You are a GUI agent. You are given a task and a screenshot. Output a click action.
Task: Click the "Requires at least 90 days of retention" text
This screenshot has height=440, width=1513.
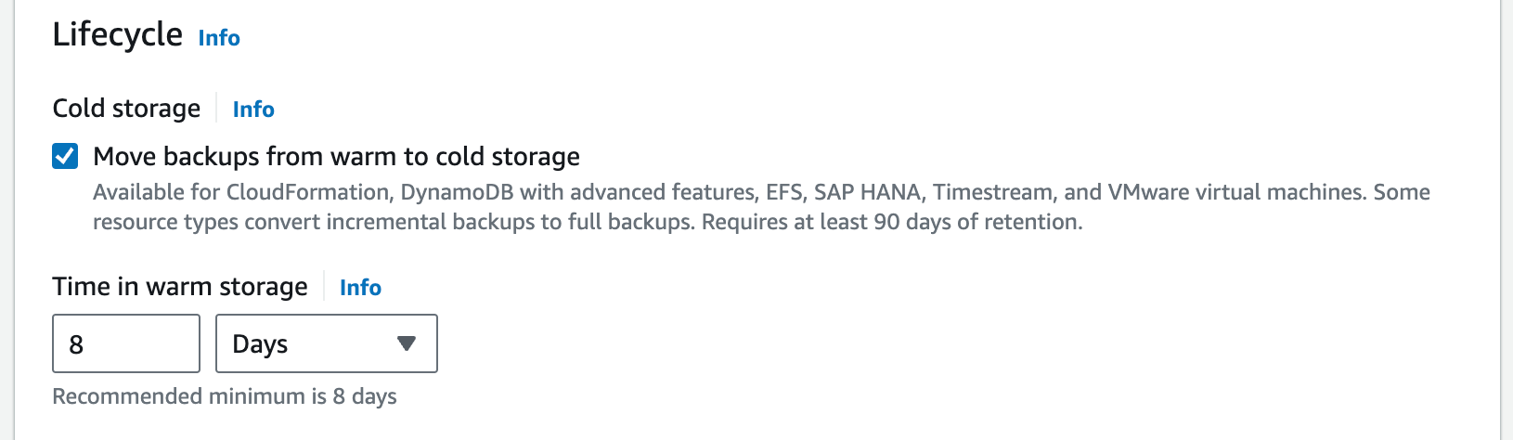click(891, 223)
